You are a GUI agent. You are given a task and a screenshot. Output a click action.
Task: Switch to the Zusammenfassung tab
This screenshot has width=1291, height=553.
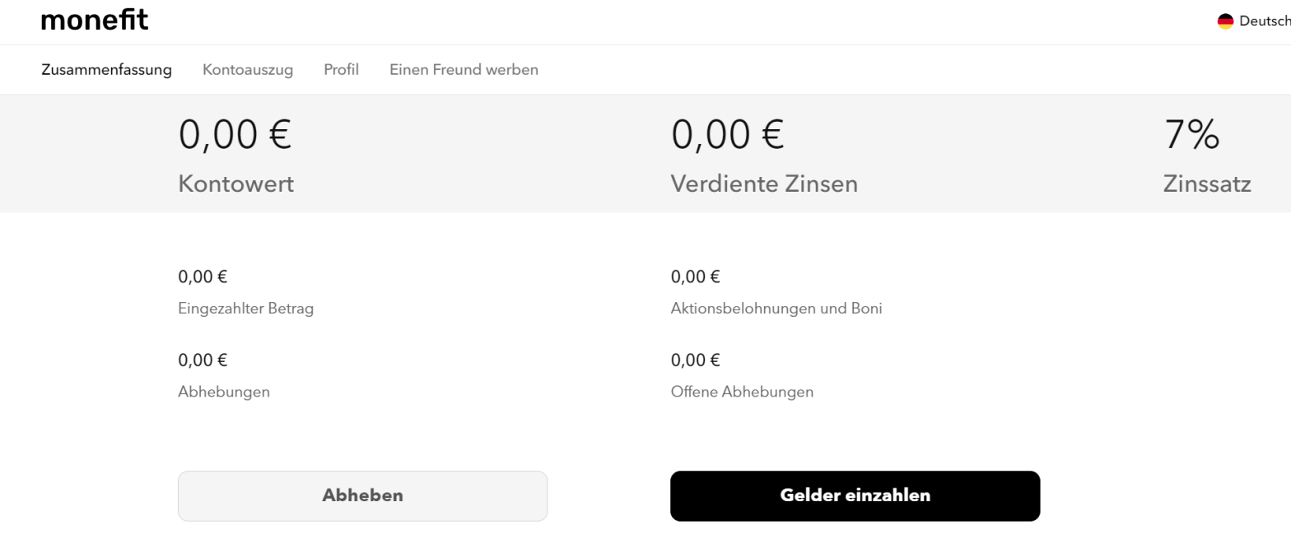coord(106,70)
